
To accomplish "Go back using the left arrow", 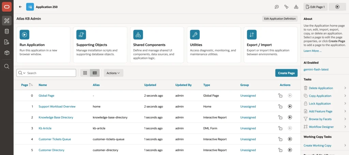I will [x=20, y=7].
